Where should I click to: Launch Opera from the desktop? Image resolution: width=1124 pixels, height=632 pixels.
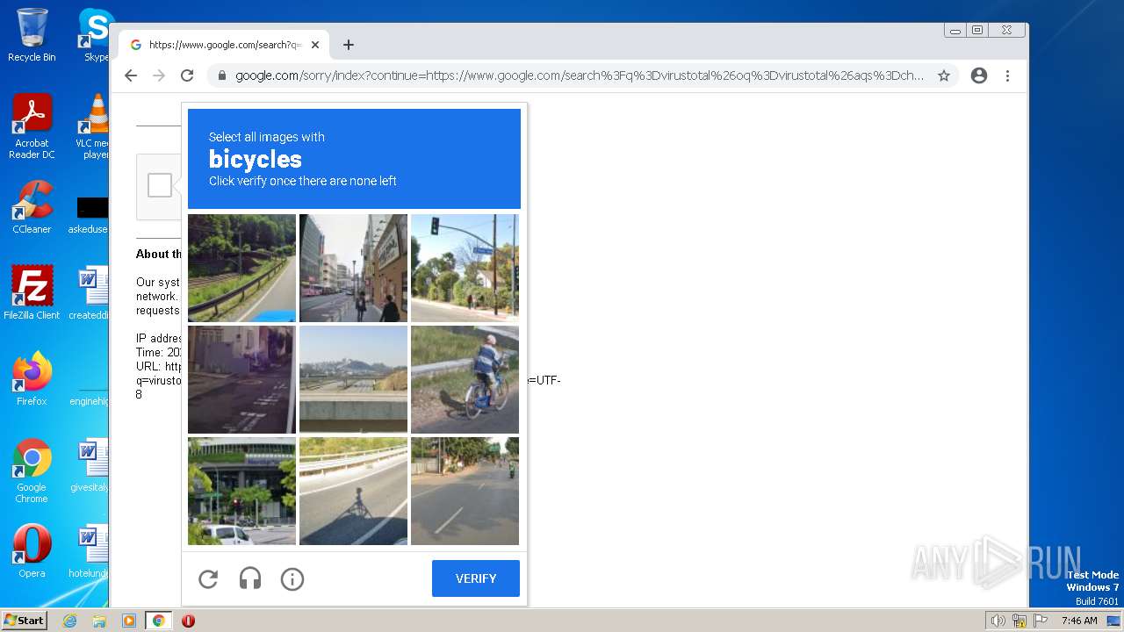(x=32, y=551)
